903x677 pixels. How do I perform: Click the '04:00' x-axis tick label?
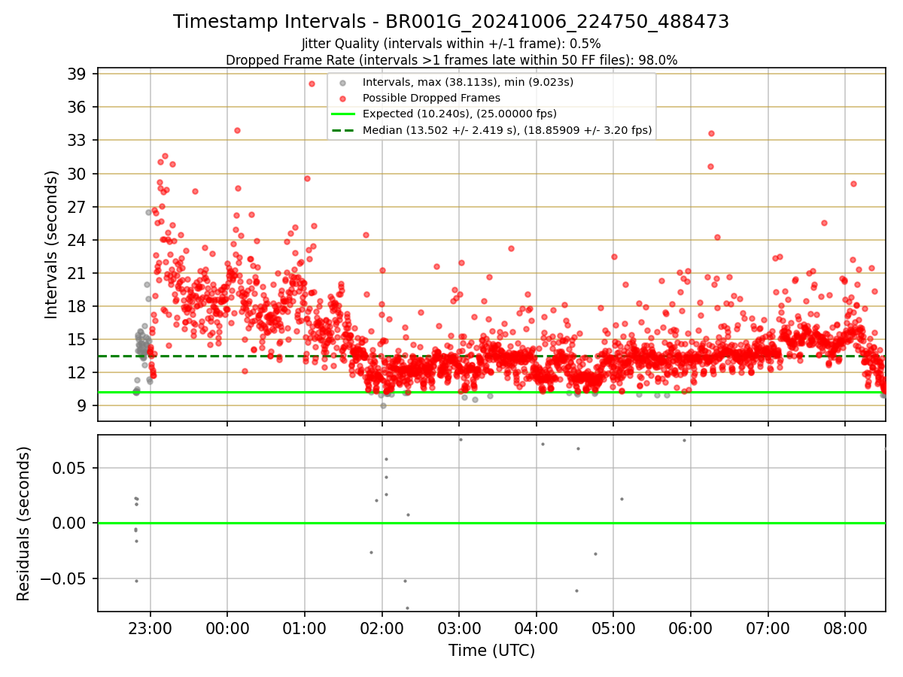pyautogui.click(x=537, y=627)
